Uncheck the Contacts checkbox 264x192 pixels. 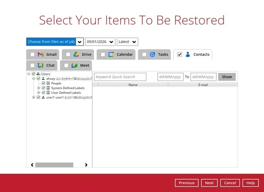tap(180, 55)
